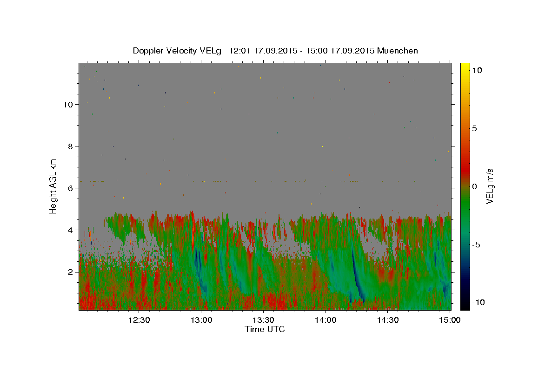Click the colorbar value -10 label
This screenshot has height=372, width=558.
coord(479,302)
